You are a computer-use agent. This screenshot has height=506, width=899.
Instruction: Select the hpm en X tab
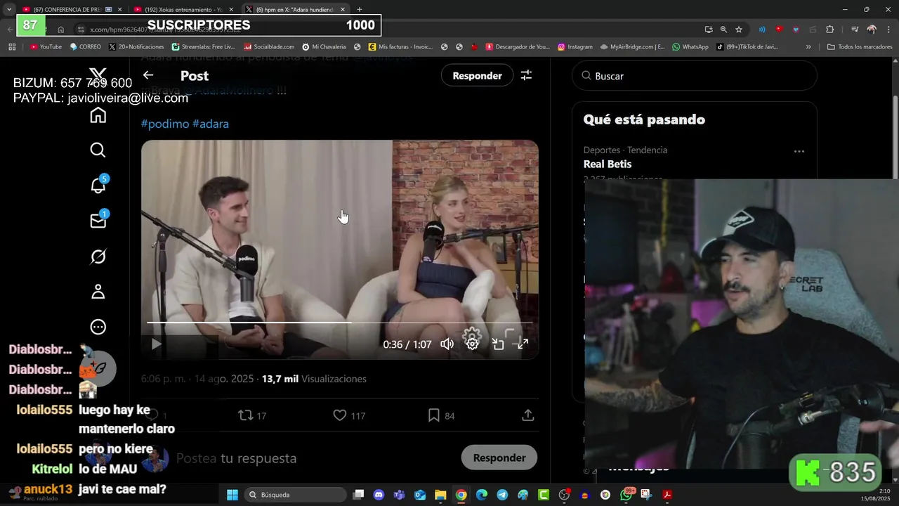295,9
